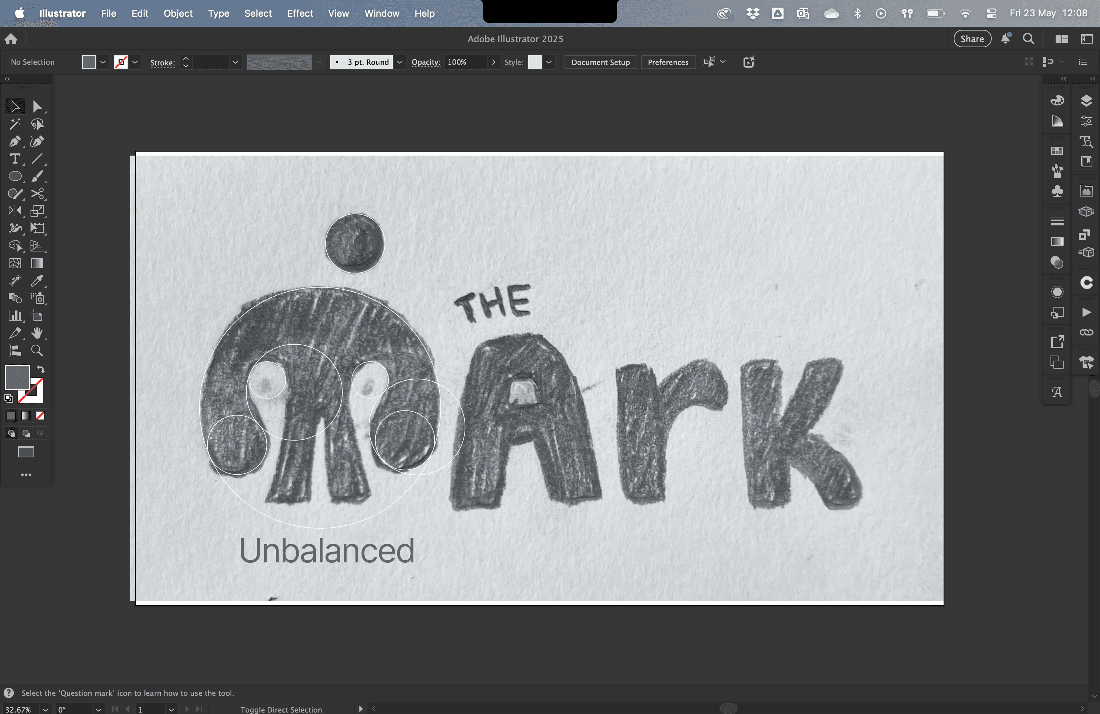Open the Effect menu

300,13
